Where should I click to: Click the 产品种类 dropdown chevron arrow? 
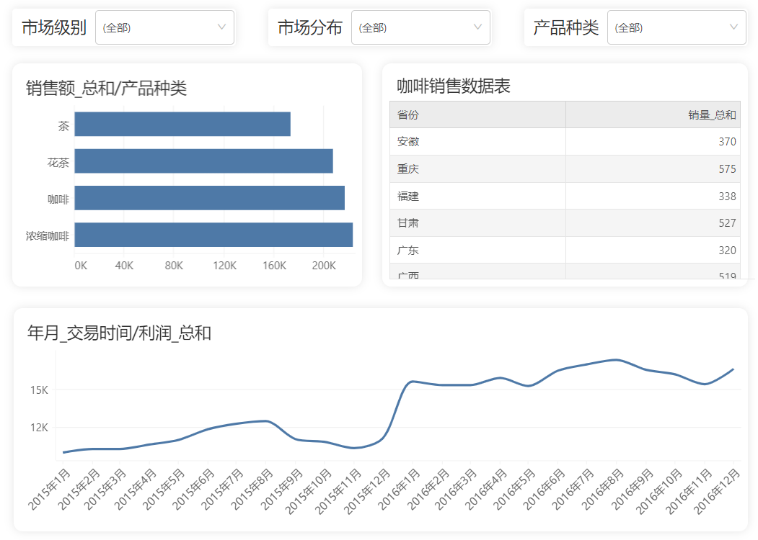tap(733, 27)
